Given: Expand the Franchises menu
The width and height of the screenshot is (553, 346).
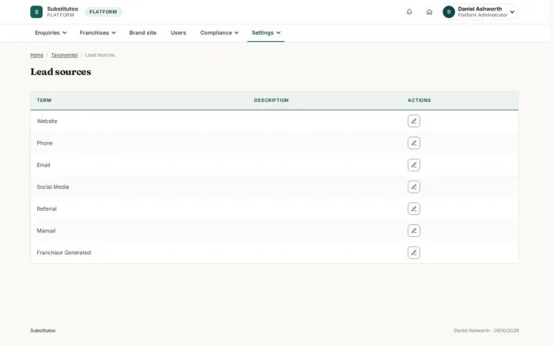Looking at the screenshot, I should [98, 32].
